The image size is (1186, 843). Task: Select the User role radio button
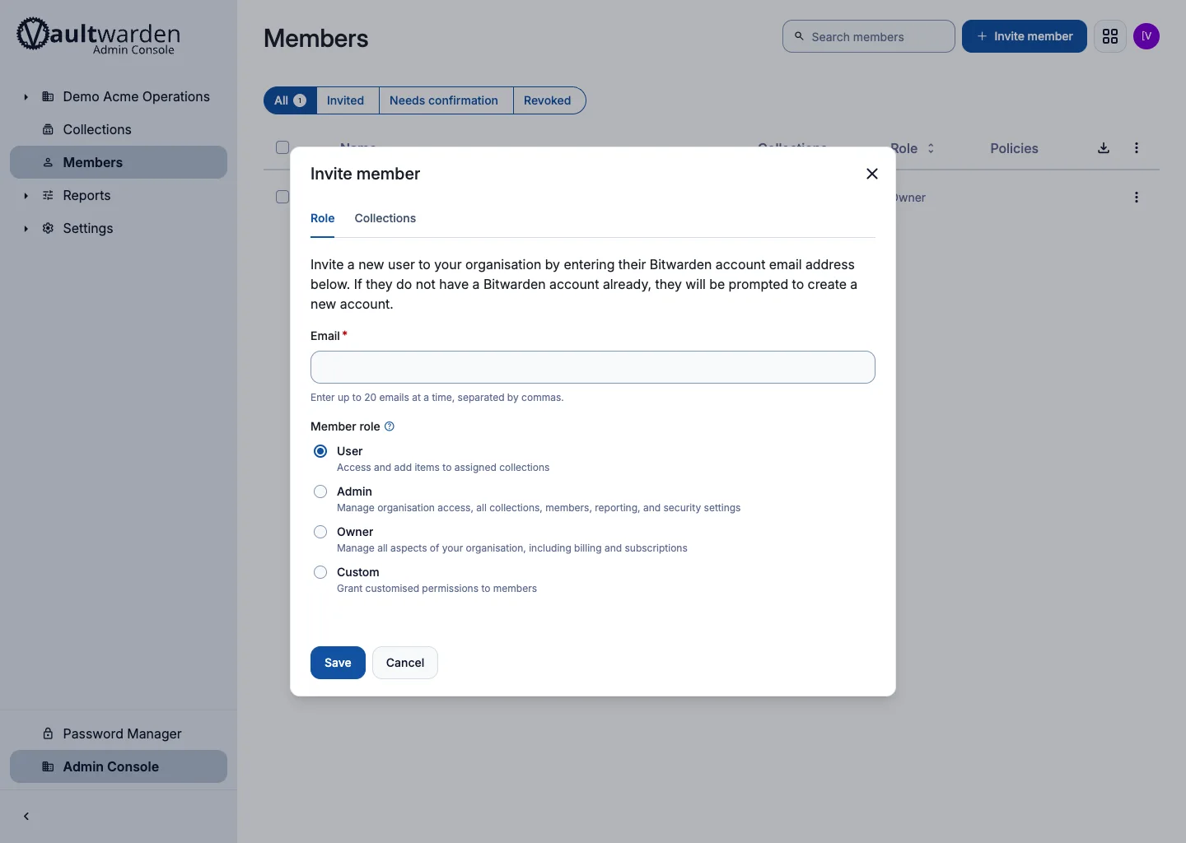pos(320,451)
